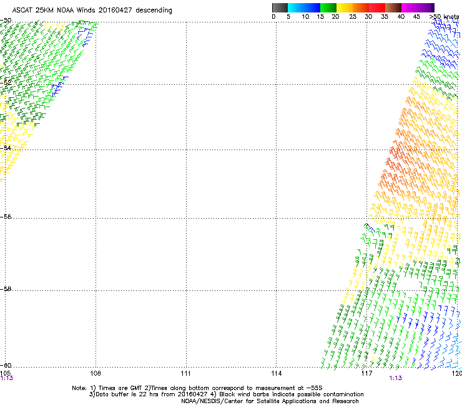Click latitude label '-52'
Viewport: 462px width, 405px height.
pyautogui.click(x=6, y=83)
